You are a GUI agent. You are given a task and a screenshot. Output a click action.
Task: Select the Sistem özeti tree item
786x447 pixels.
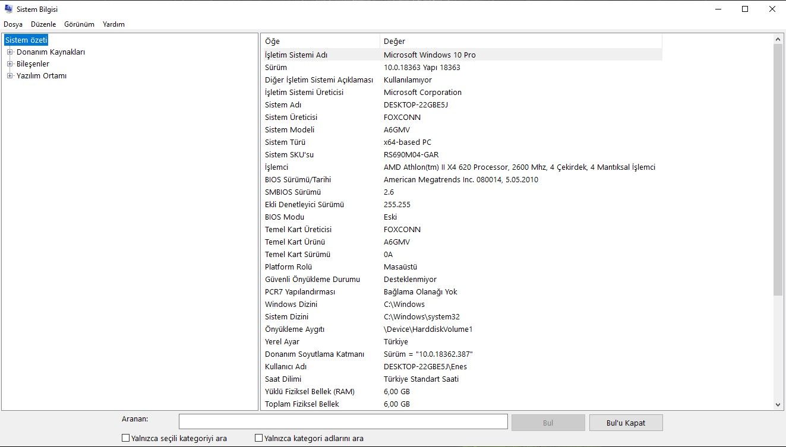point(26,39)
